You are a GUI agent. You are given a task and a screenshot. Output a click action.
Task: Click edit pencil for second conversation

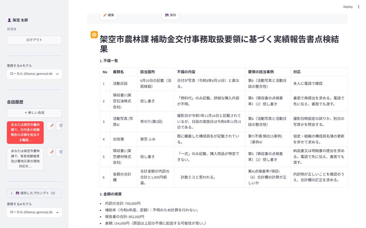[x=51, y=152]
